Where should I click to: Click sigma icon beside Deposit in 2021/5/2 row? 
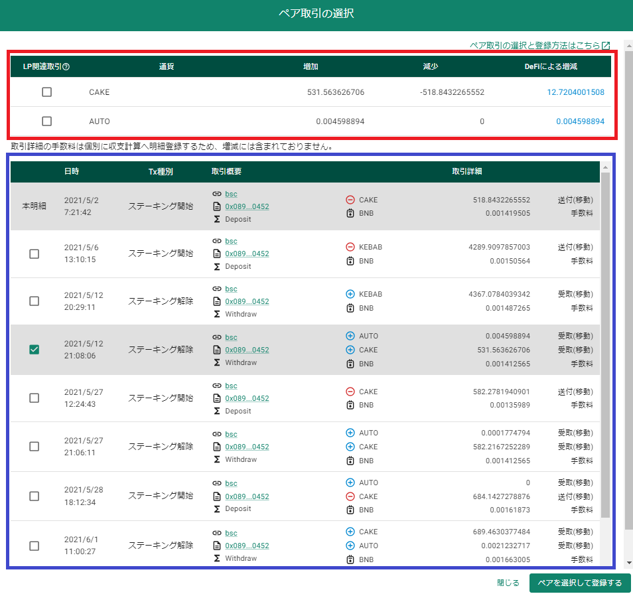pos(217,219)
